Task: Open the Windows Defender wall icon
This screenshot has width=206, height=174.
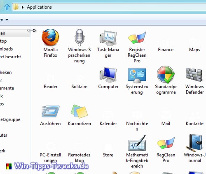Action: (x=194, y=75)
